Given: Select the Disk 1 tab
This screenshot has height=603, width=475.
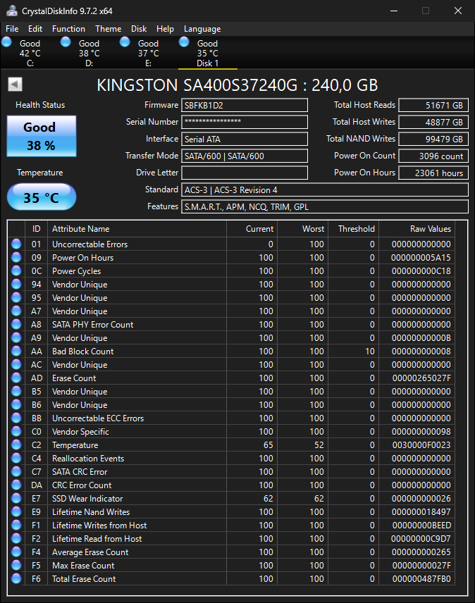Looking at the screenshot, I should tap(208, 53).
